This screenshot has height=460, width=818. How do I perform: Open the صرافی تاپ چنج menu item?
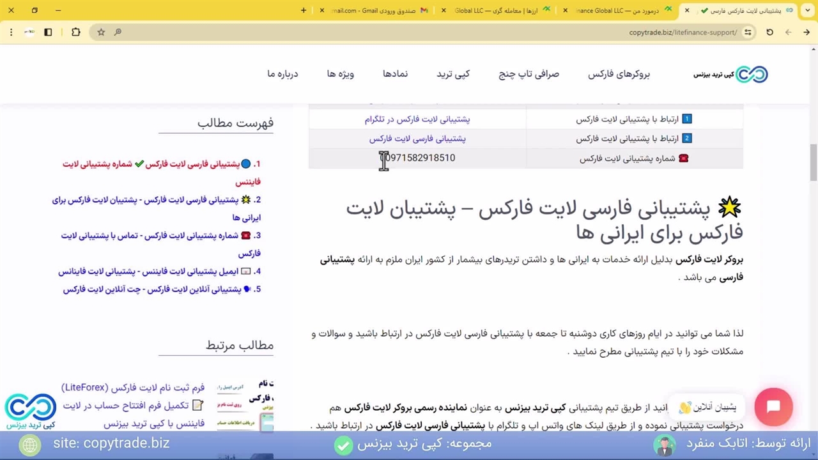pyautogui.click(x=529, y=74)
